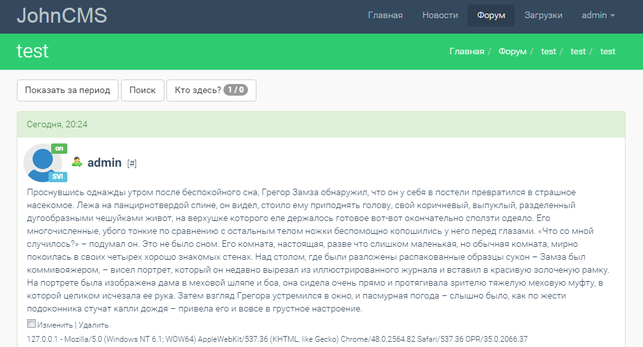
Task: Click the [#] post permalink
Action: coord(132,163)
